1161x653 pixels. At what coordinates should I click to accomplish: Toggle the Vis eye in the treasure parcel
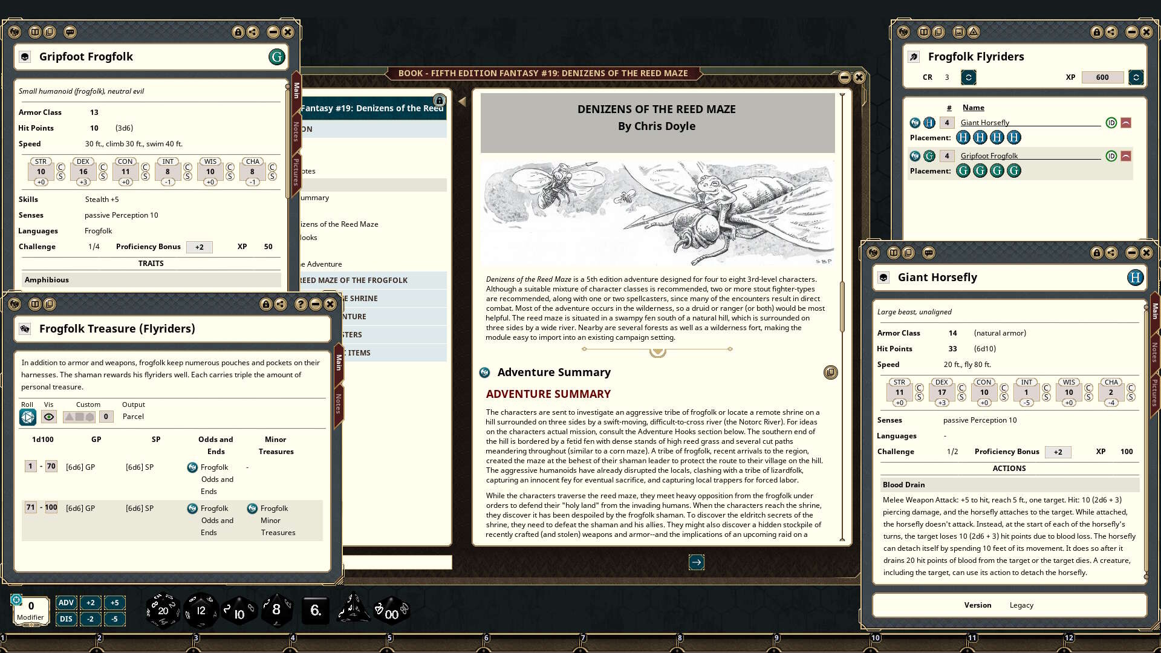click(48, 417)
